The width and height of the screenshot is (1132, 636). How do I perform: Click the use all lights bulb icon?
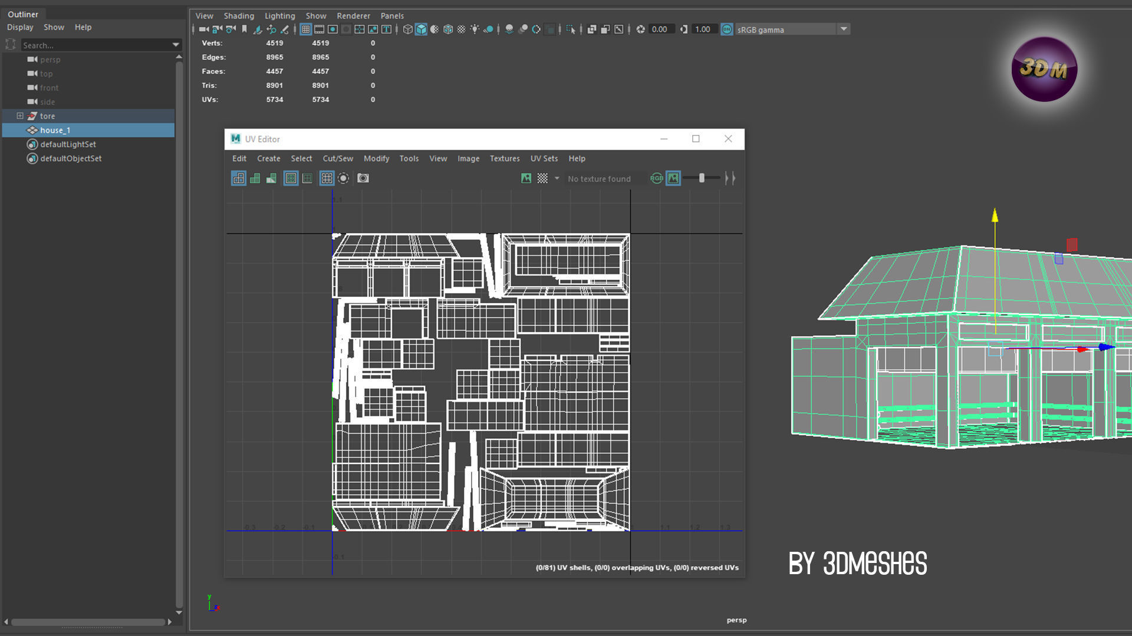[x=475, y=29]
